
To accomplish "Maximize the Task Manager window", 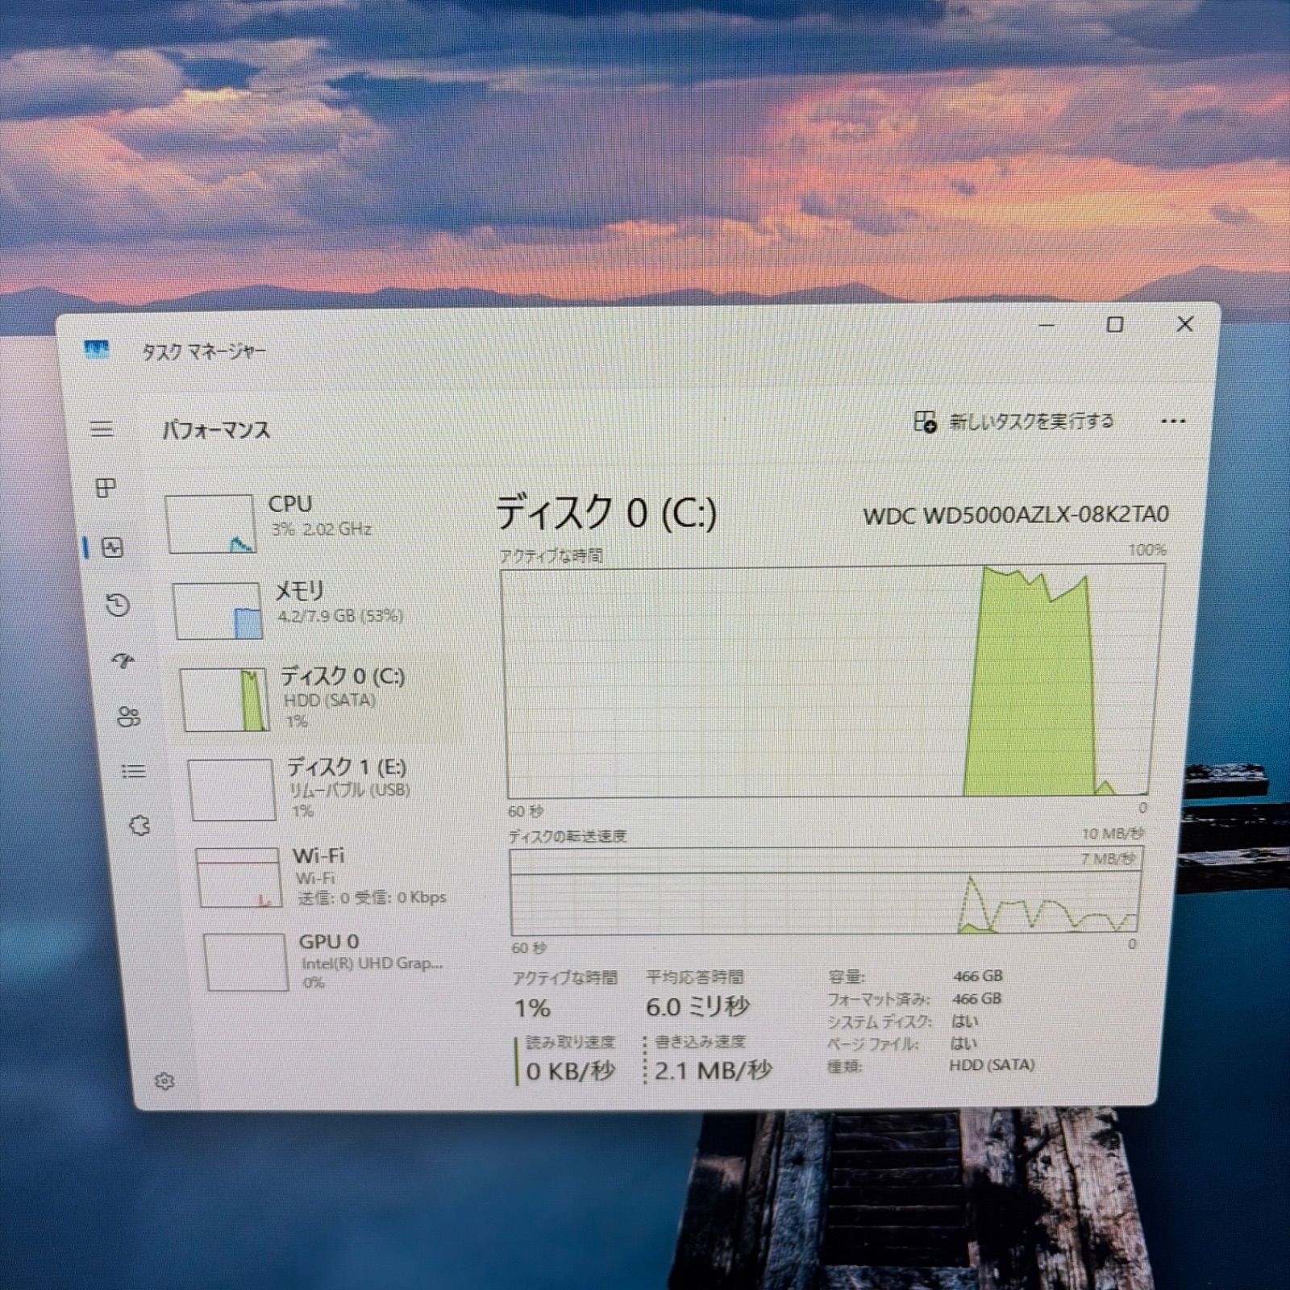I will coord(1115,324).
